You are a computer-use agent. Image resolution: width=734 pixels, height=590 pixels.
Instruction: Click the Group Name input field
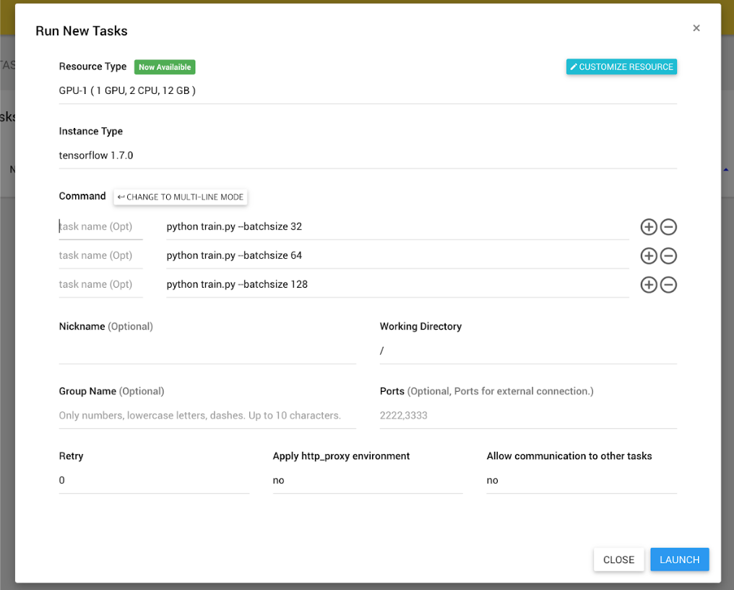click(x=207, y=416)
